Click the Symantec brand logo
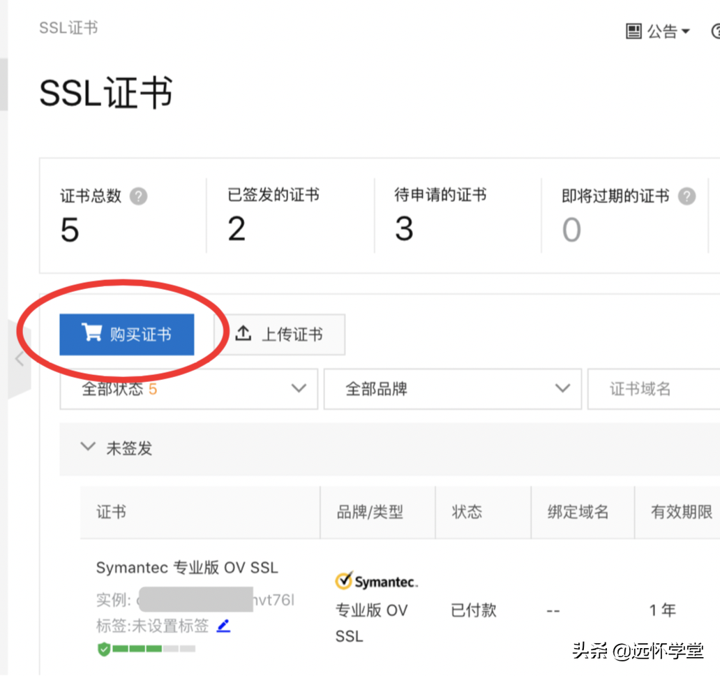The width and height of the screenshot is (720, 676). coord(377,581)
